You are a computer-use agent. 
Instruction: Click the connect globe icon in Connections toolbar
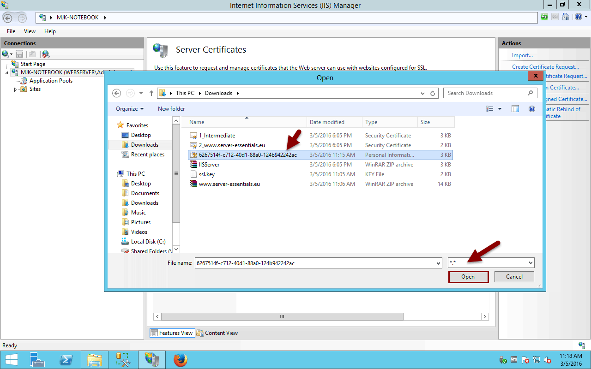(x=6, y=54)
